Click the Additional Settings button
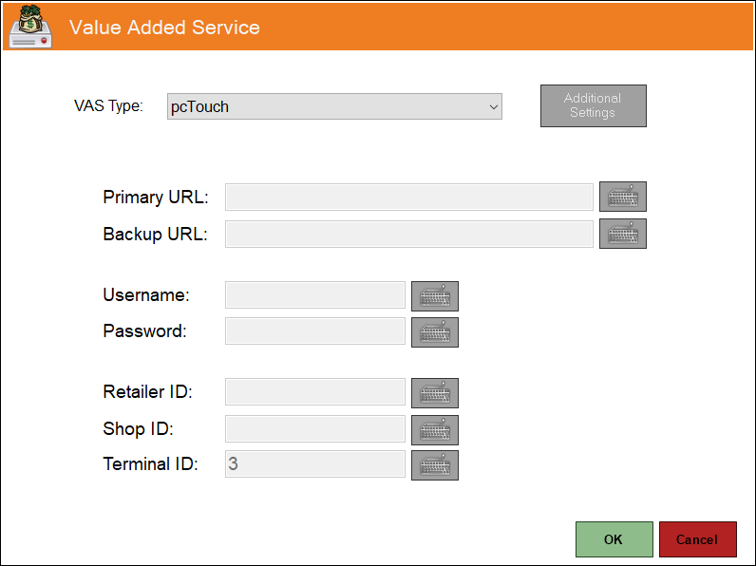 pos(593,106)
